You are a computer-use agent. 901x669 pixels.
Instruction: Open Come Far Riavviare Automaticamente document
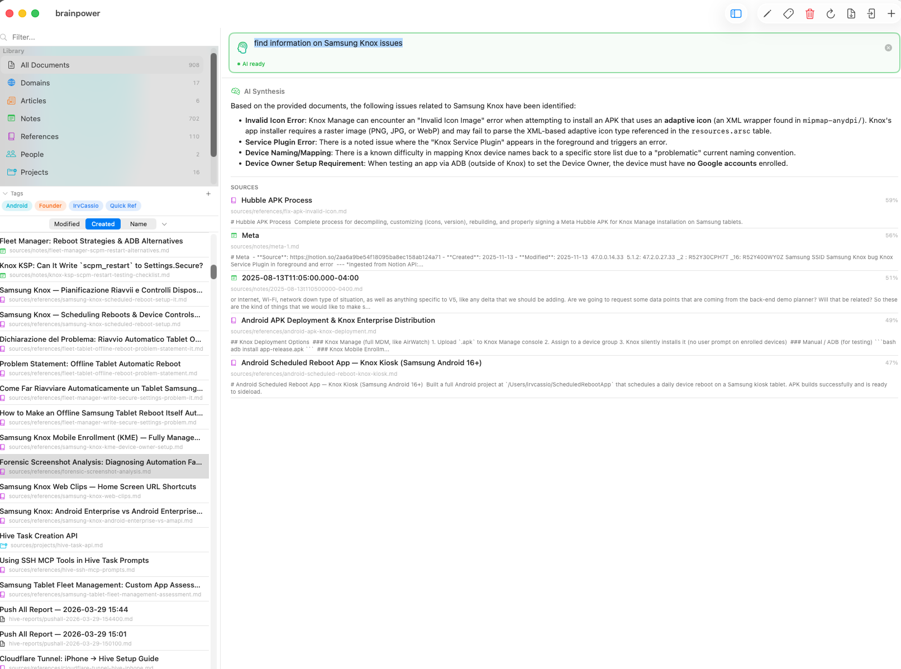coord(104,393)
